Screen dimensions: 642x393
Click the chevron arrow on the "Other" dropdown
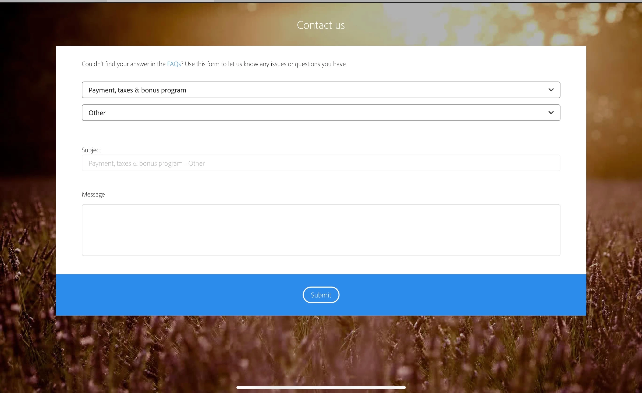tap(551, 113)
